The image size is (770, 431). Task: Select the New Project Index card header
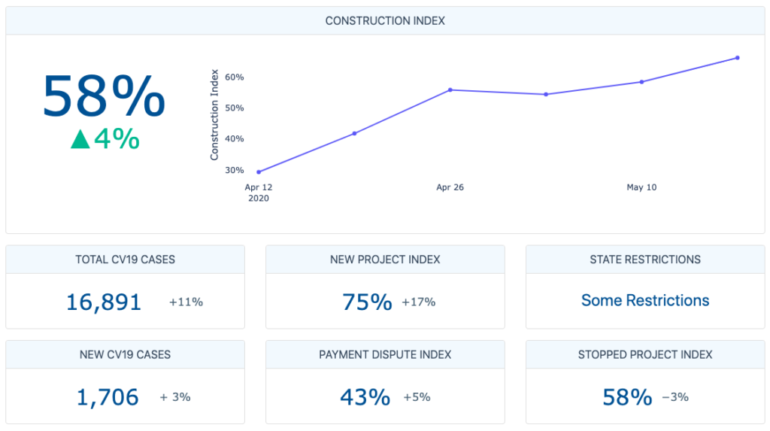click(x=385, y=260)
